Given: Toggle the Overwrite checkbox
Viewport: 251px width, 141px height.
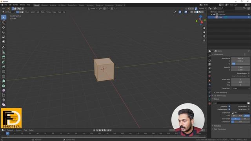Looking at the screenshot, I should [x=229, y=106].
